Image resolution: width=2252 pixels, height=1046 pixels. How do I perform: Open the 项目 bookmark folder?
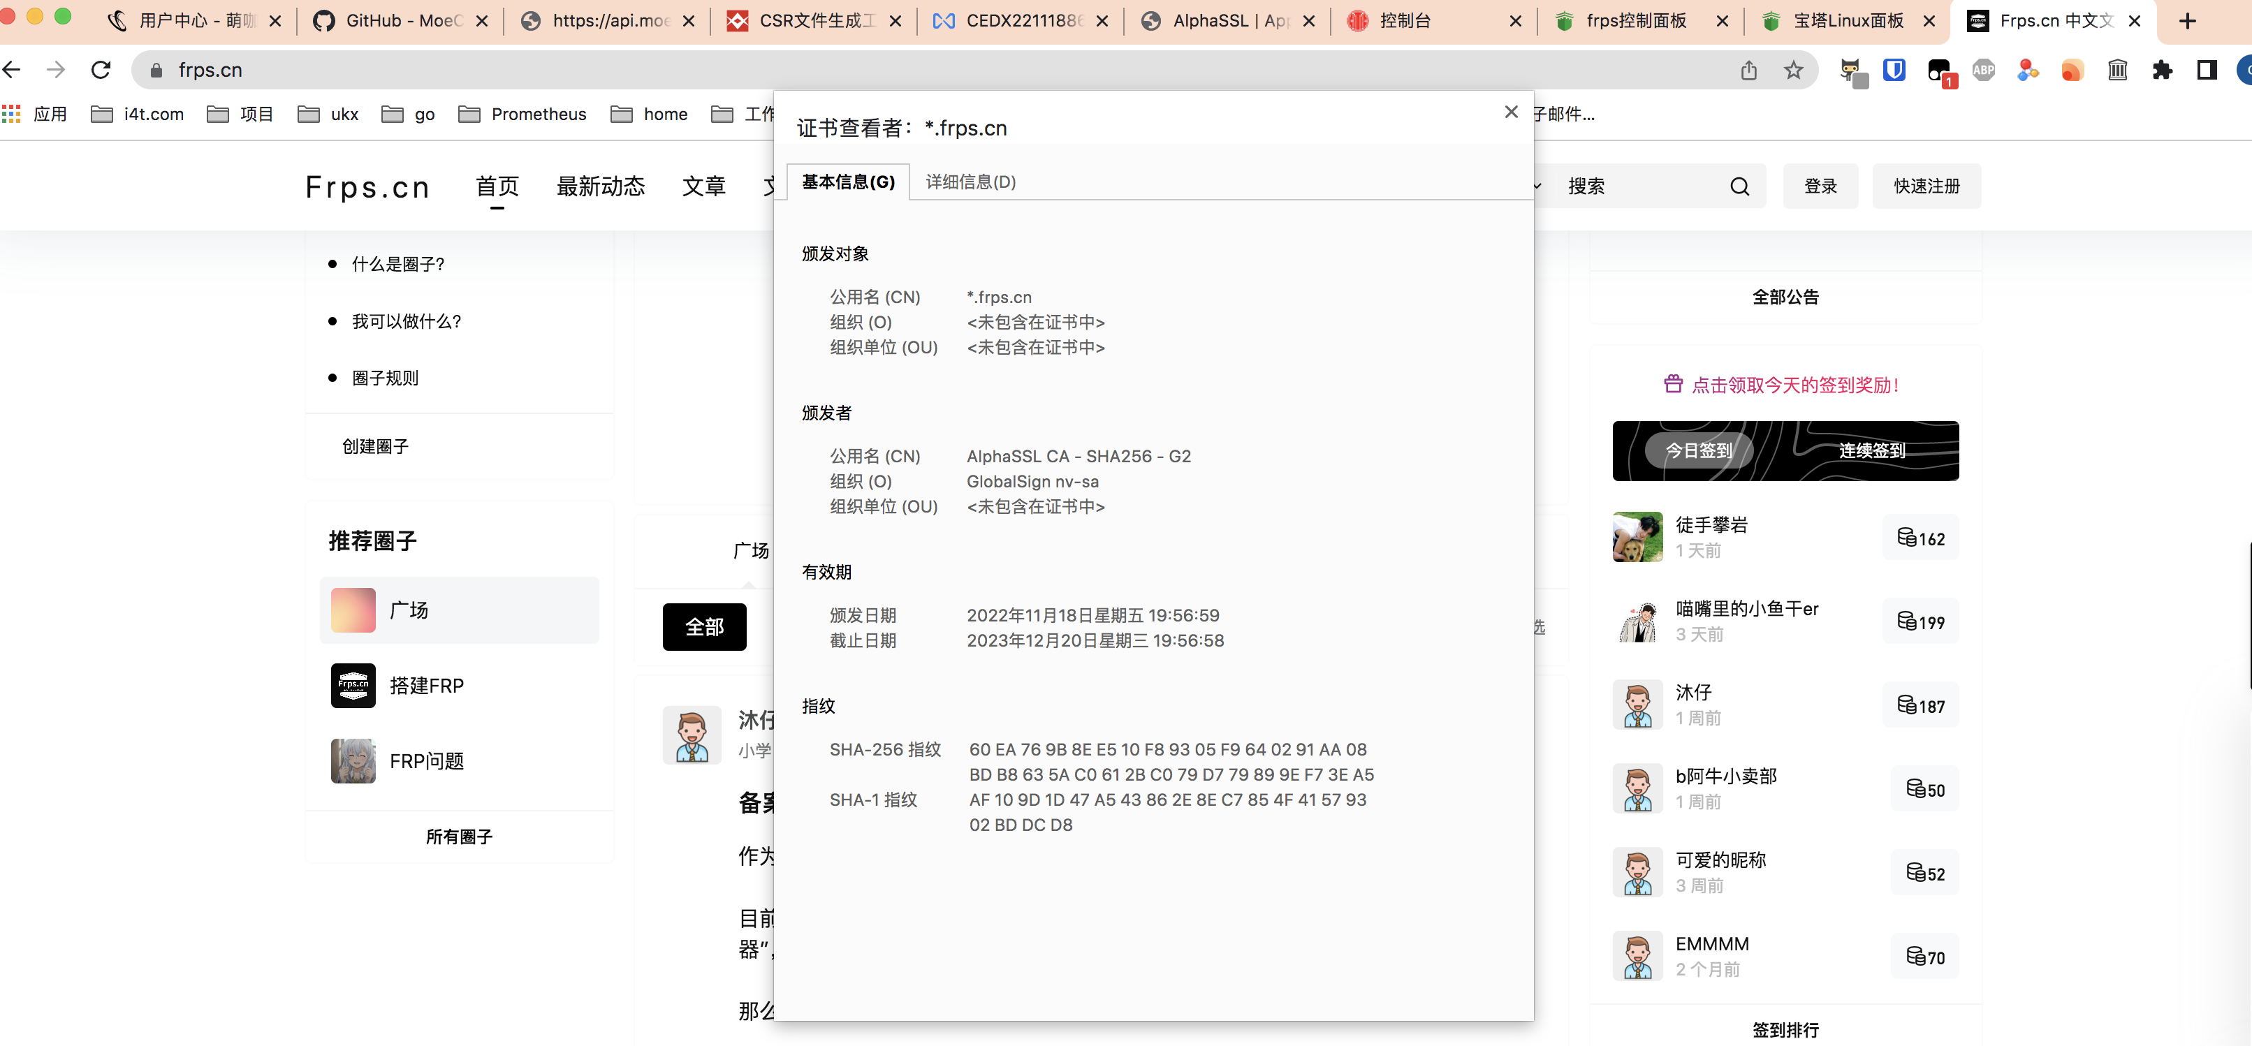240,114
